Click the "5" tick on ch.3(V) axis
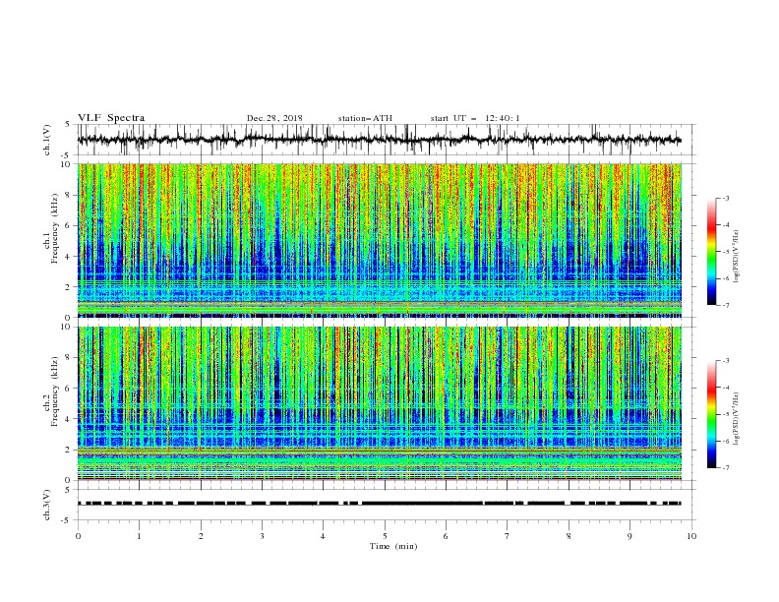Screen dimensions: 779x602 click(x=69, y=490)
